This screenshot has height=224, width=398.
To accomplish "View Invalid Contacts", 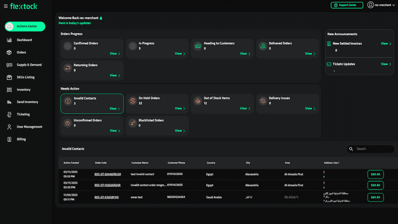I will point(115,109).
